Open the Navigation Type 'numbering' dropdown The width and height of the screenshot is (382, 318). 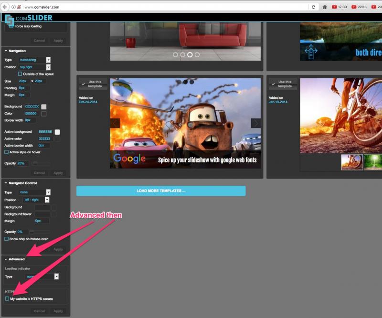point(48,60)
